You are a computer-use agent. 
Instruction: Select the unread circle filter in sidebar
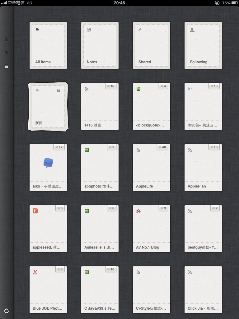pyautogui.click(x=6, y=53)
